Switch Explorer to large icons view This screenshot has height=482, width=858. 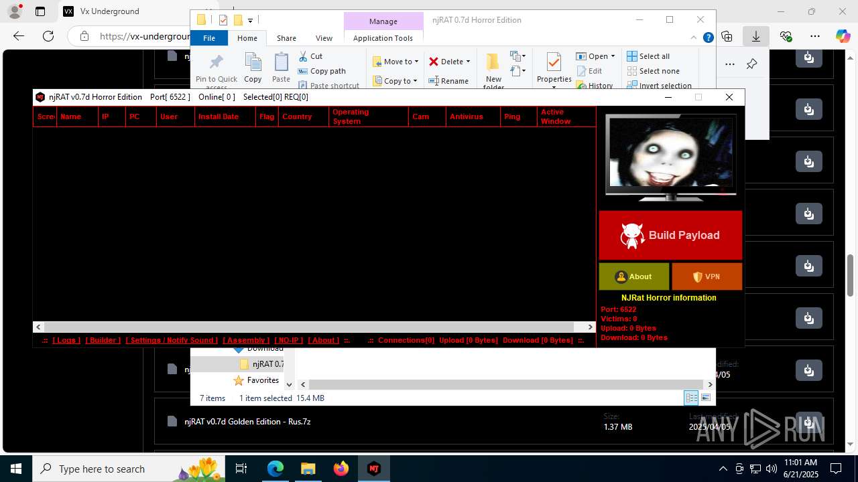(x=705, y=398)
